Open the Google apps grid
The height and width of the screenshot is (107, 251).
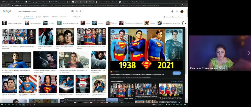point(177,11)
